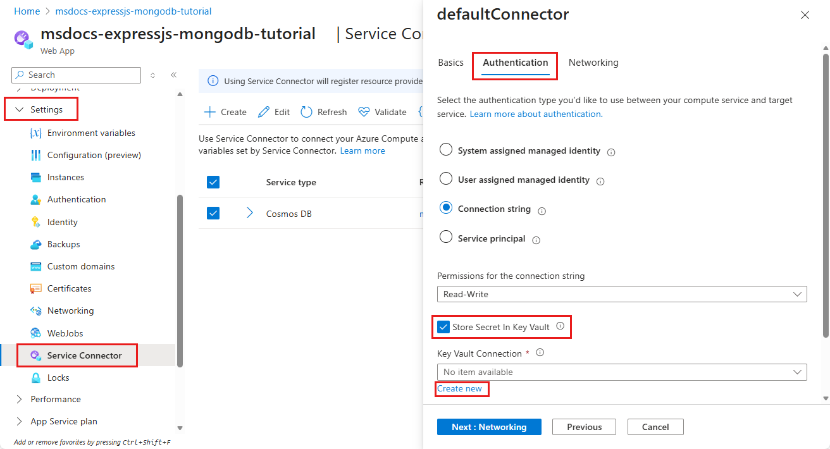Screen dimensions: 830x449
Task: Open the WebJobs icon in sidebar
Action: [35, 333]
